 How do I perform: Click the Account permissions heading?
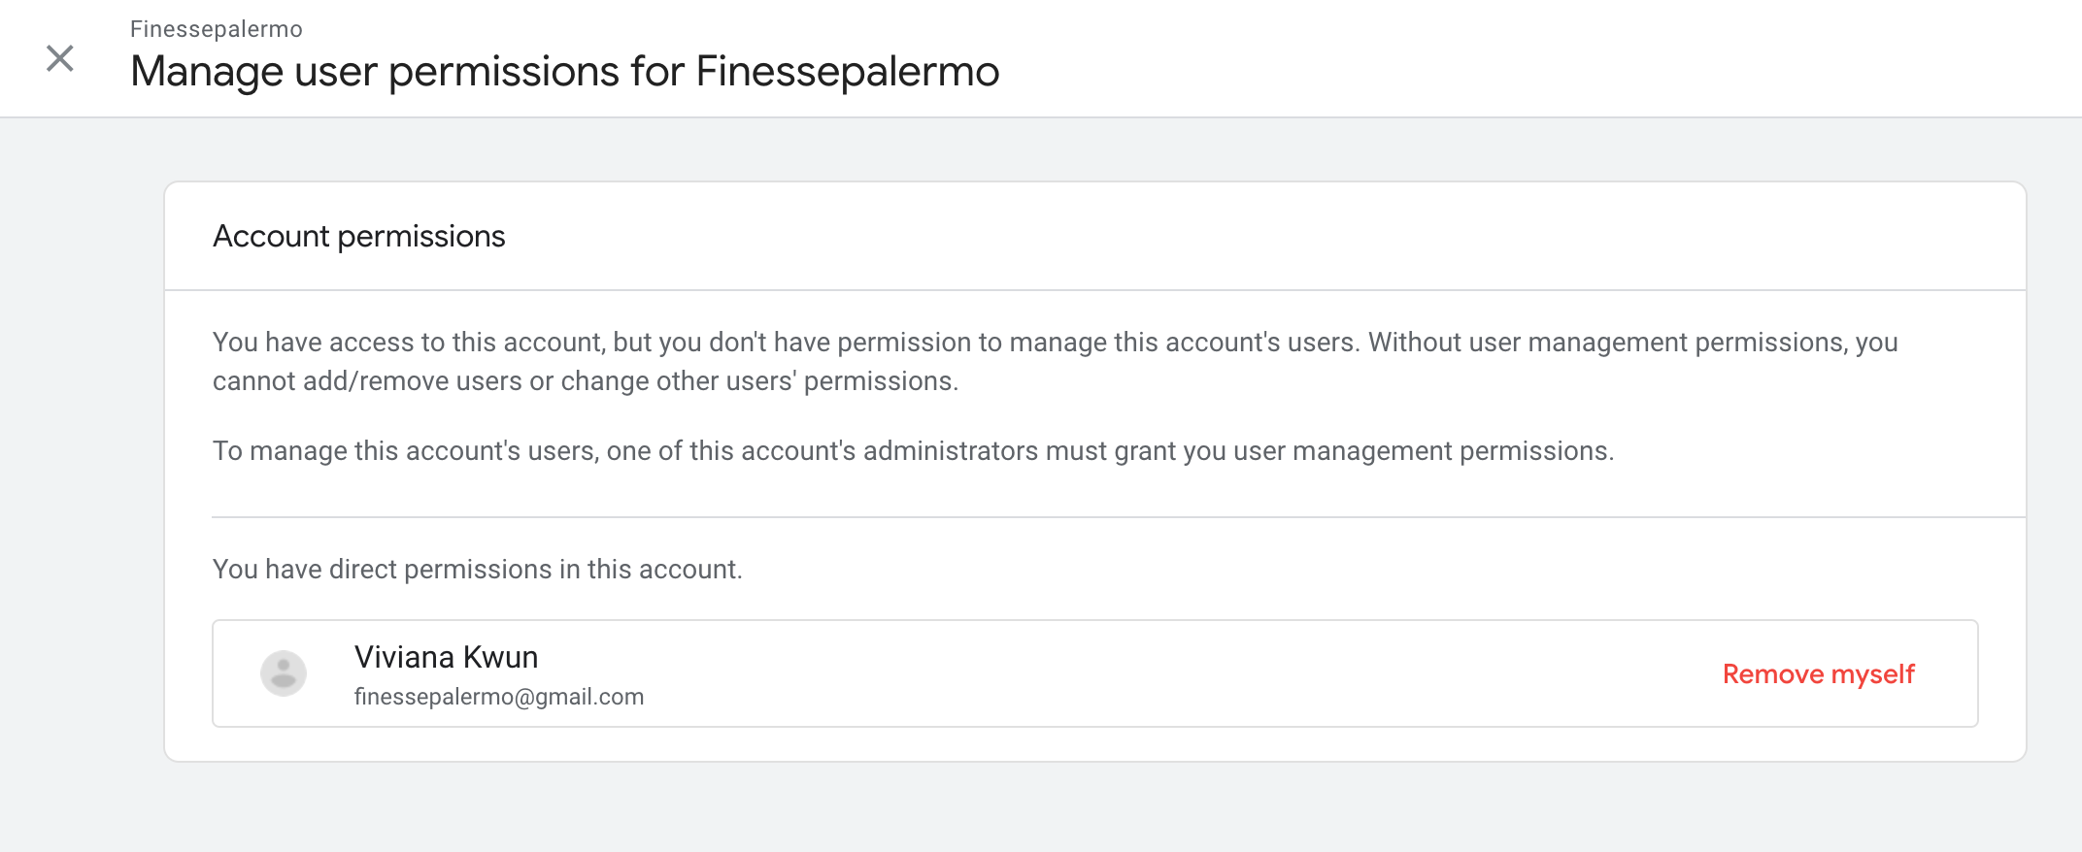point(359,236)
